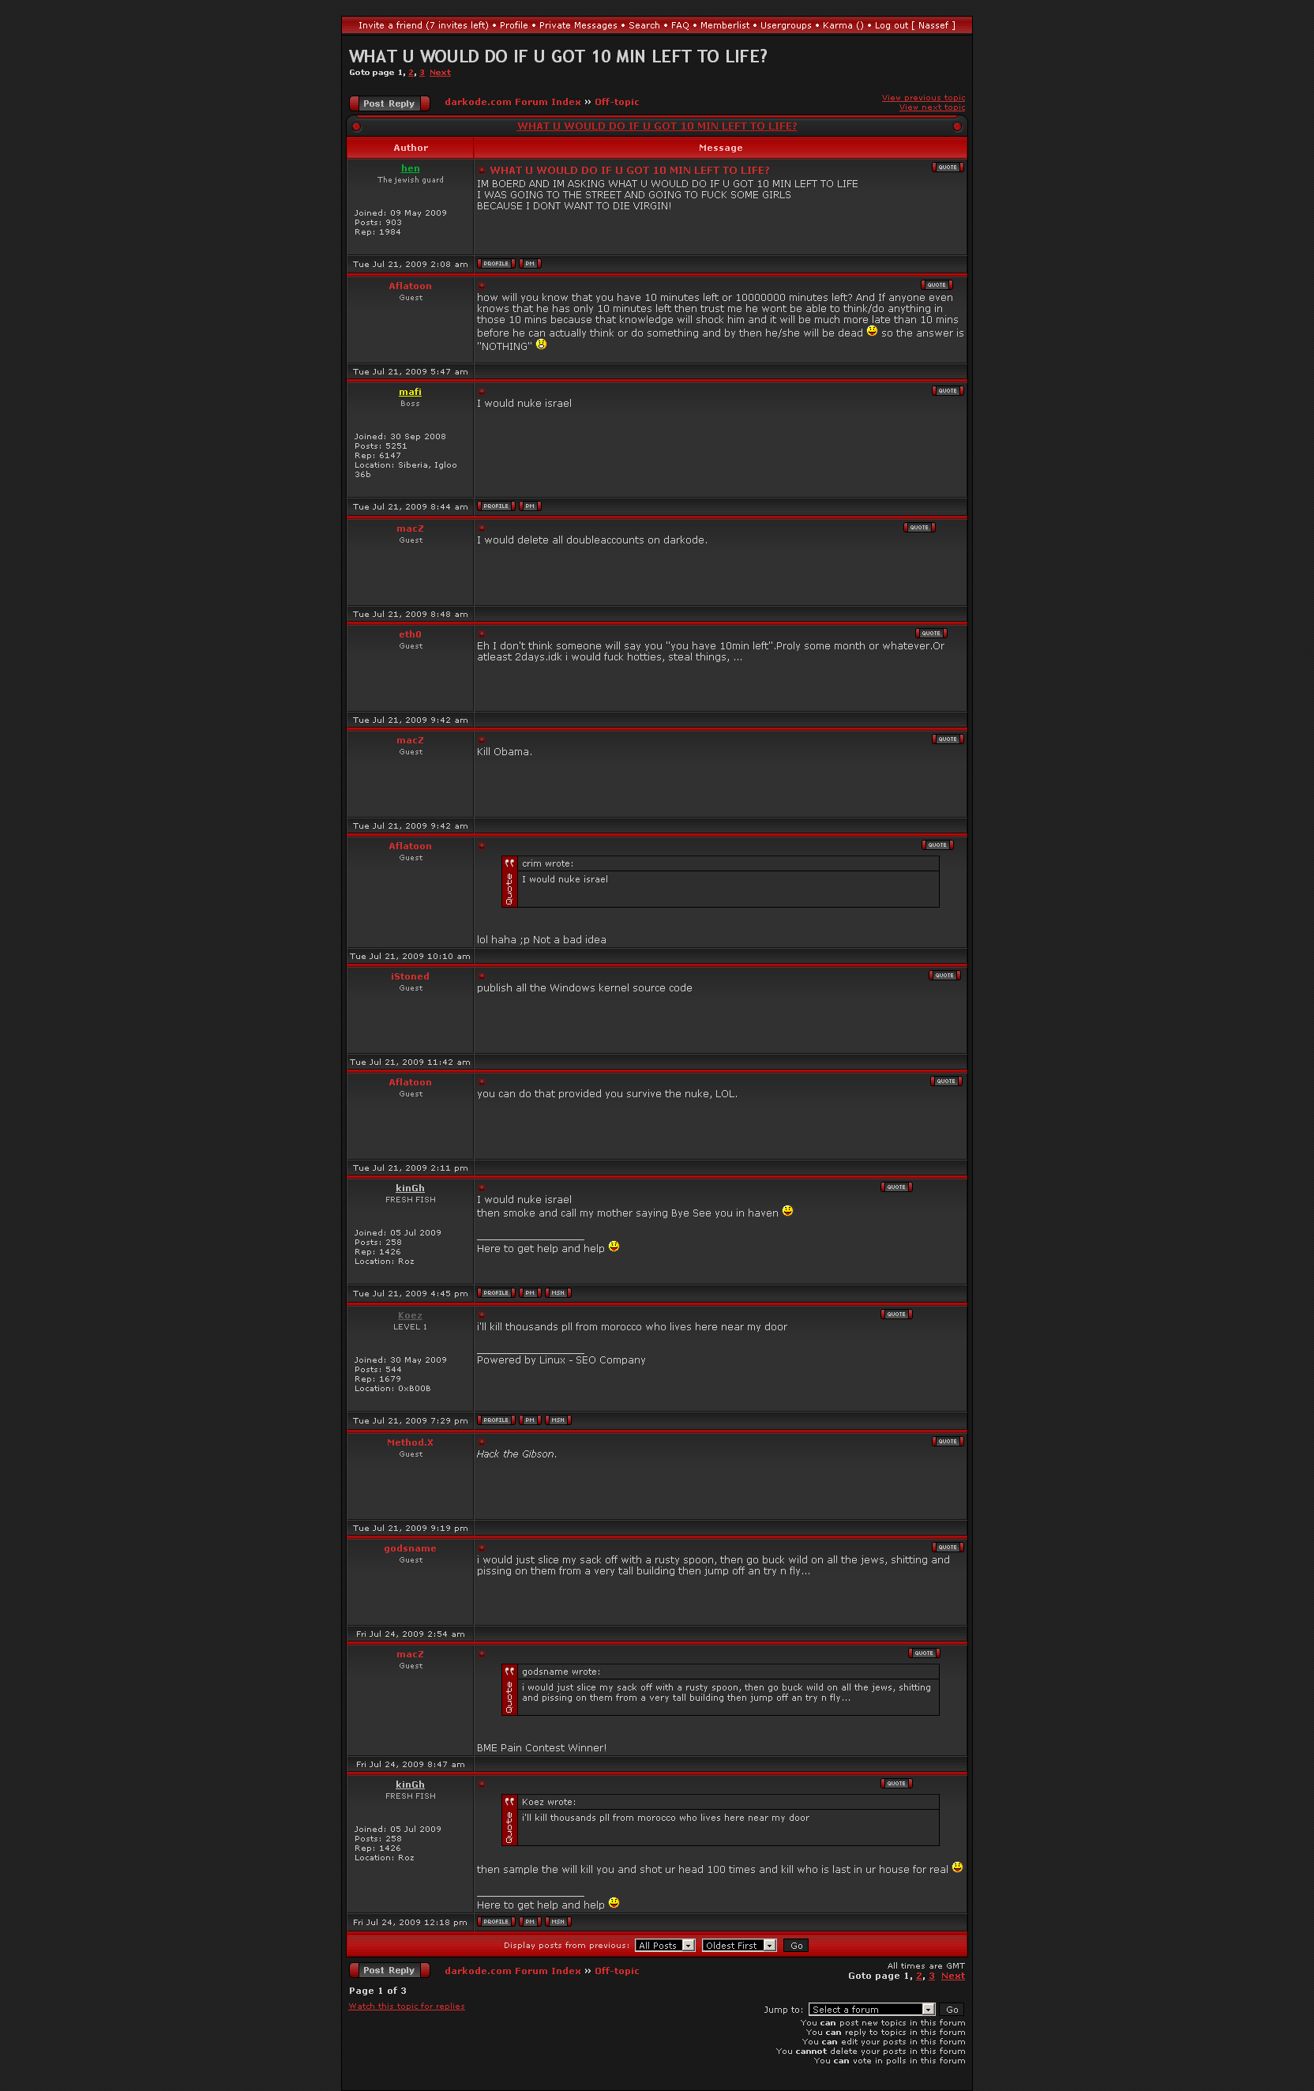This screenshot has height=2091, width=1314.
Task: Click the MSN icon under Koez's post
Action: pos(558,1420)
